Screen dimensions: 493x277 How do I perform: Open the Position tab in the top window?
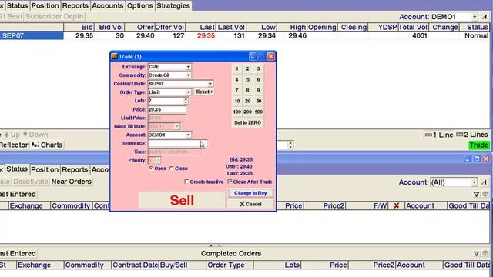point(45,5)
